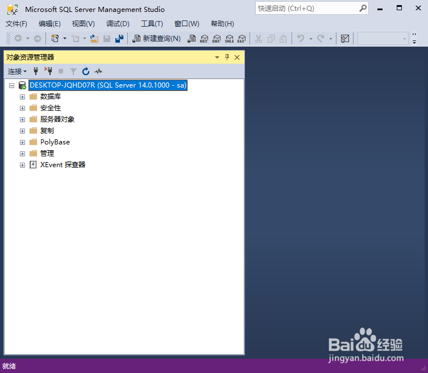Select the 复制 tree item
The height and width of the screenshot is (373, 428).
[x=47, y=131]
